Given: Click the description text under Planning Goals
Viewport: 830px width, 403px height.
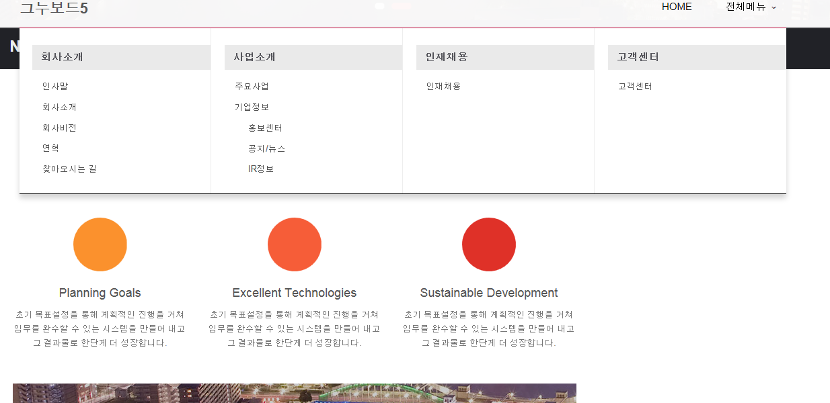Looking at the screenshot, I should pos(100,328).
